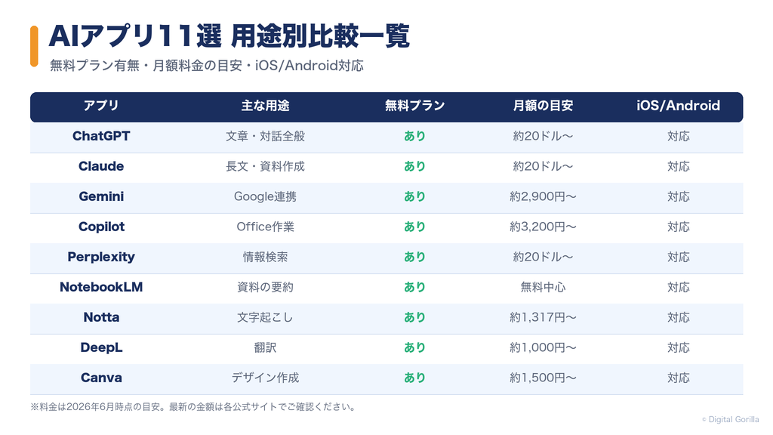
Task: Select the 'Claude' app name cell
Action: [101, 166]
